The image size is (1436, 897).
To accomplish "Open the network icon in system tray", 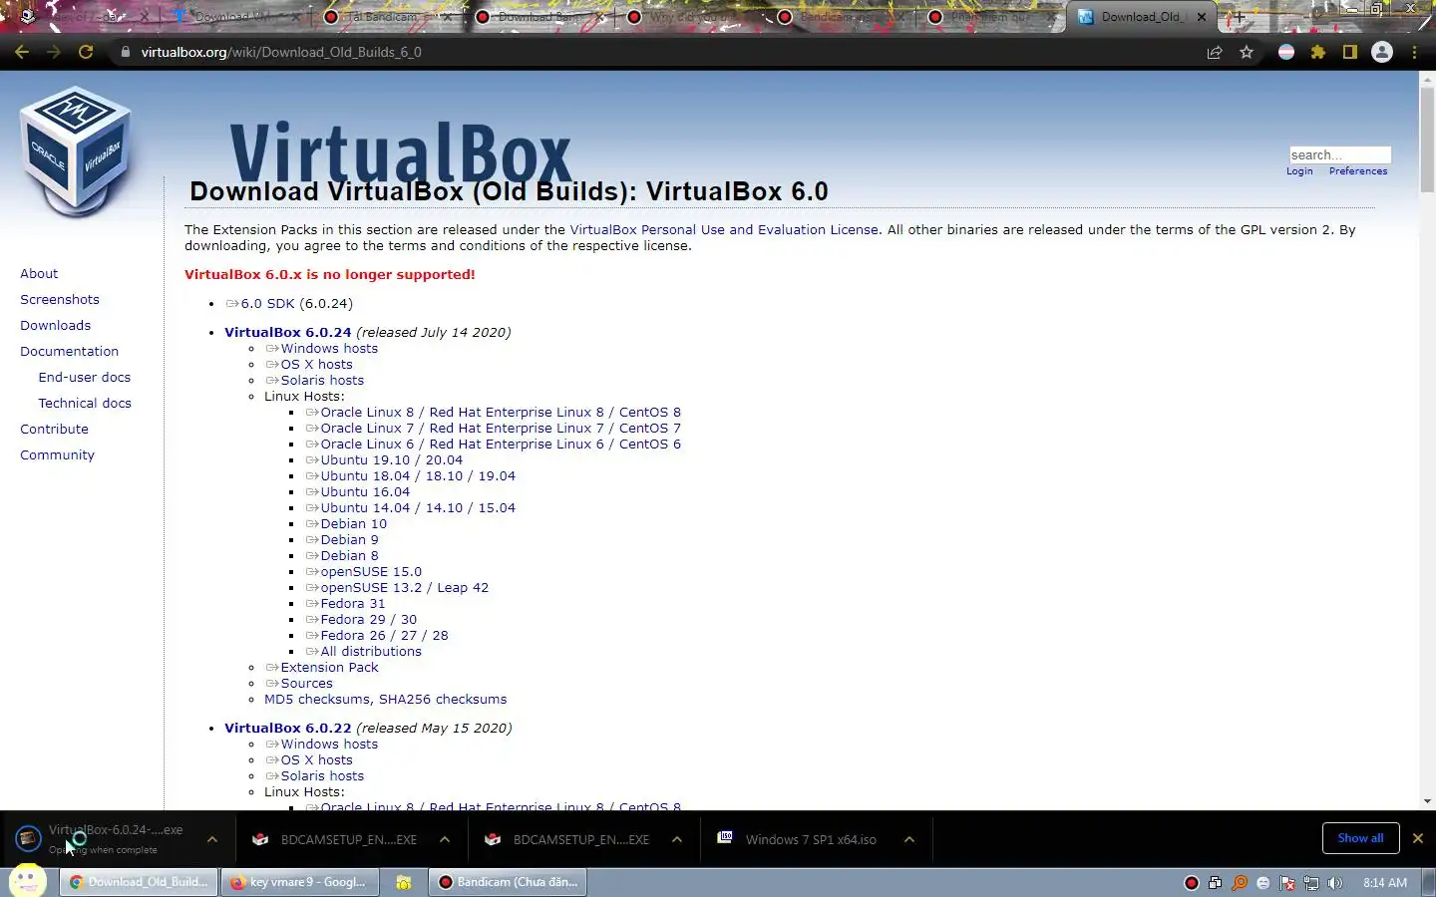I will pyautogui.click(x=1311, y=882).
